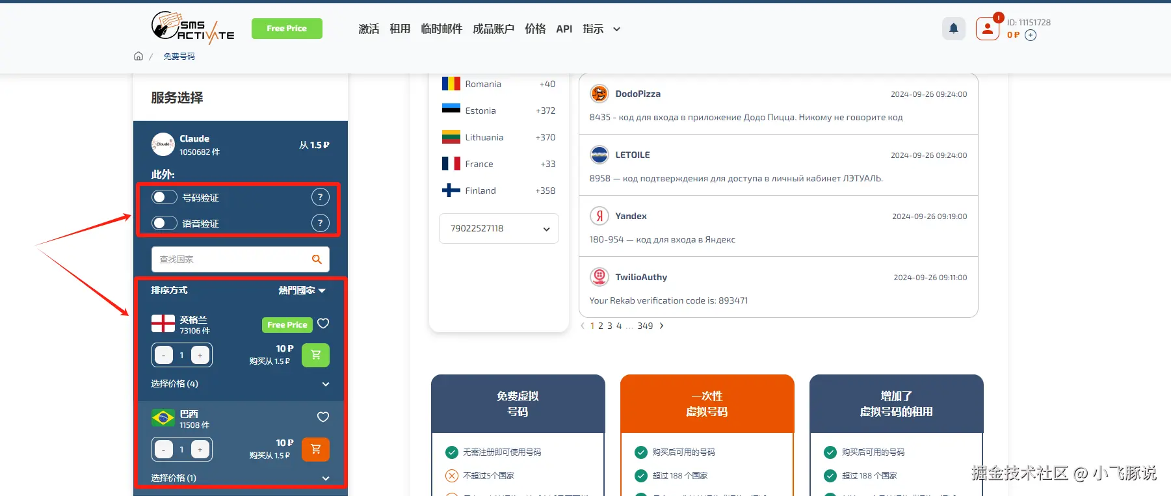Click the green Free Price header button

(287, 29)
